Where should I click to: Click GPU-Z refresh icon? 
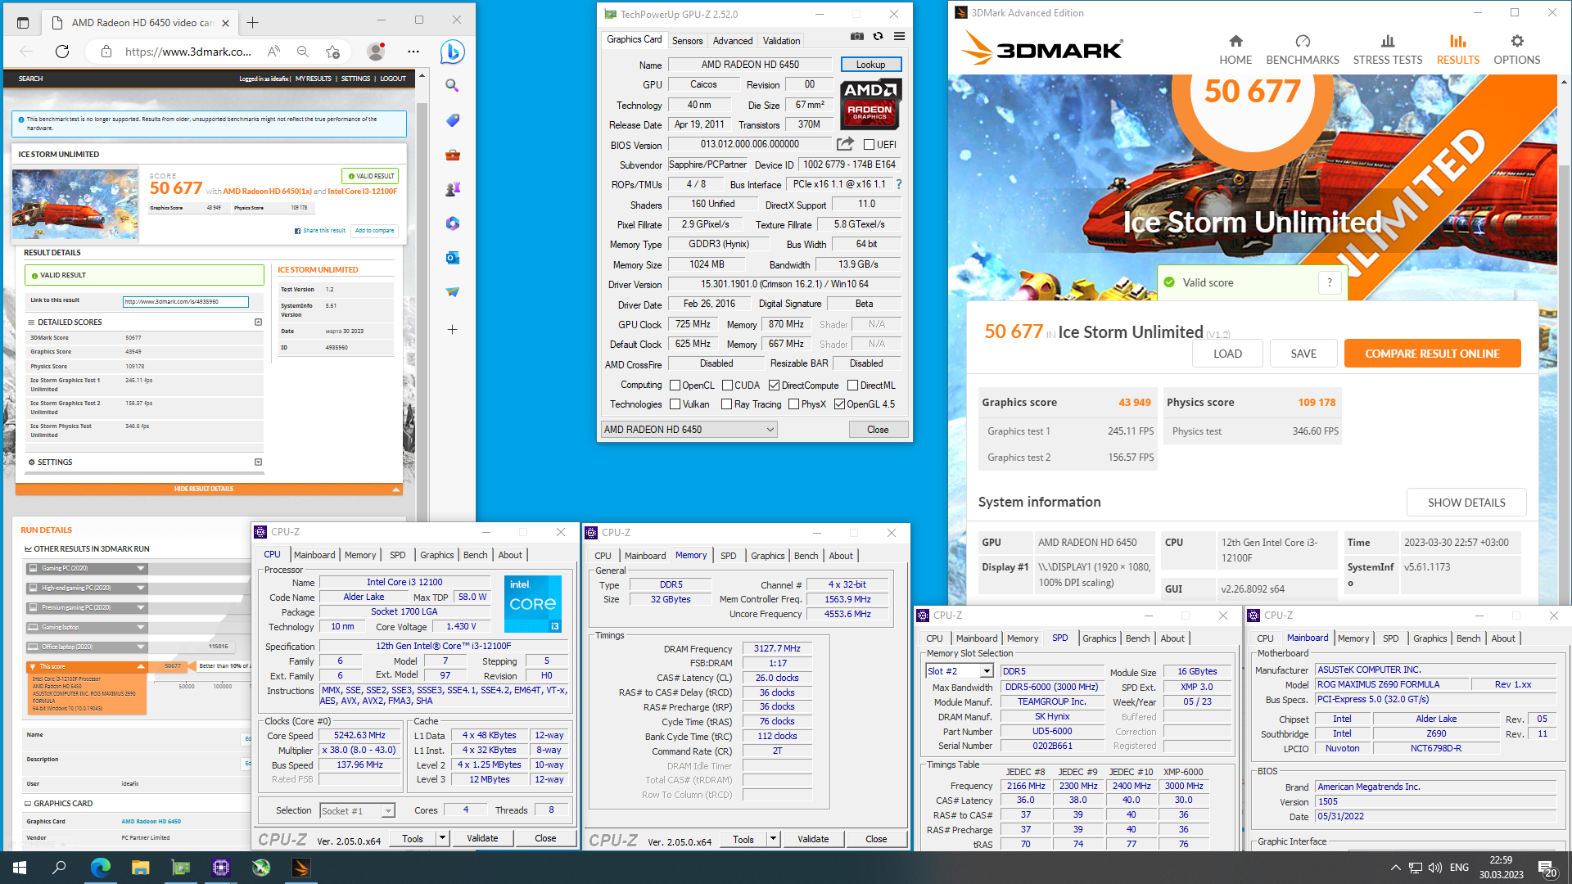pyautogui.click(x=878, y=36)
